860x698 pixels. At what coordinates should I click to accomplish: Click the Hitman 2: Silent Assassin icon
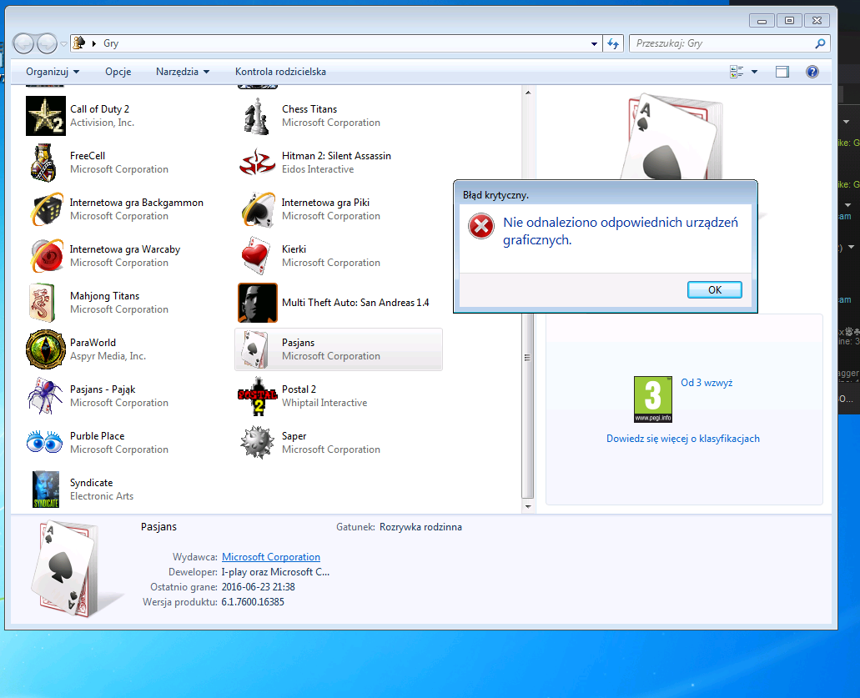click(x=258, y=163)
